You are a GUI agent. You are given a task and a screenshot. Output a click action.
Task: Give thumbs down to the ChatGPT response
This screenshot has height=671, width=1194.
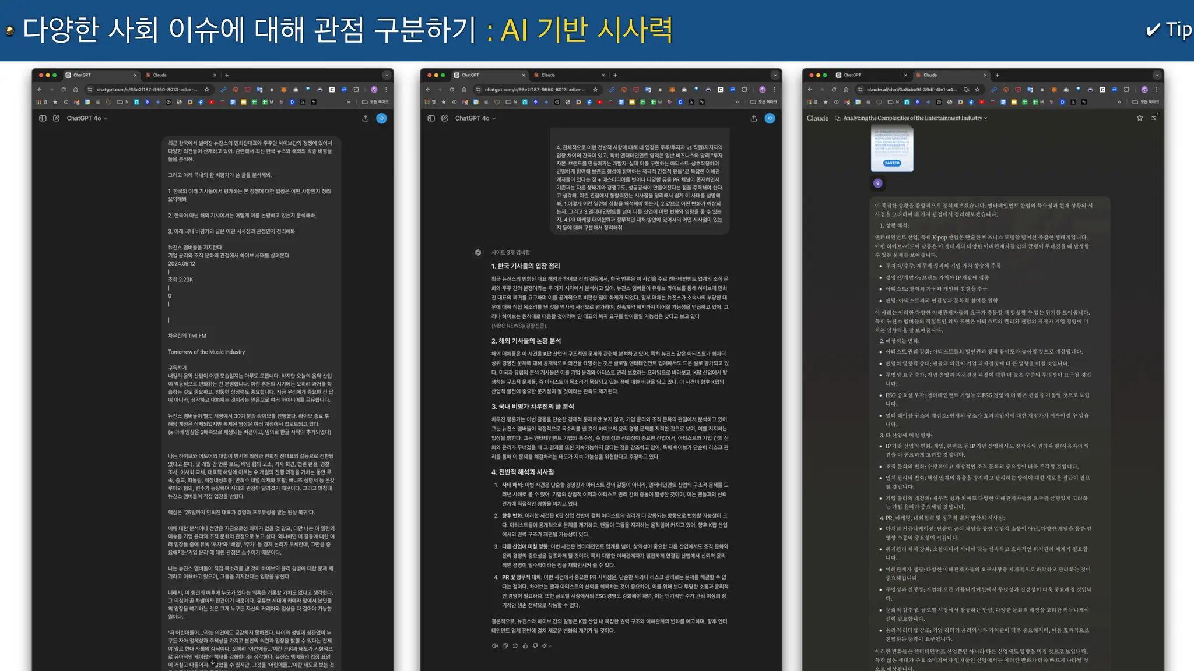(535, 645)
